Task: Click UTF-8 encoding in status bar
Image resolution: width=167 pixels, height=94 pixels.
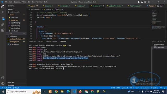Action: click(132, 88)
